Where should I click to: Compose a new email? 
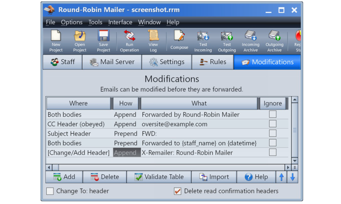(179, 41)
